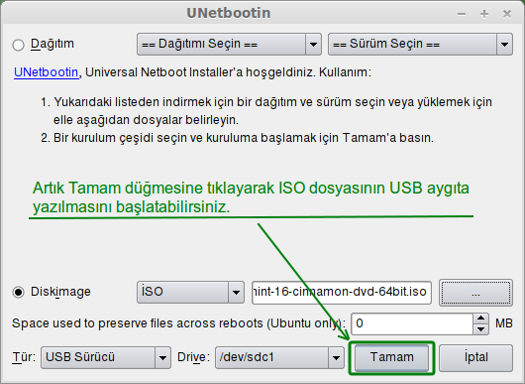Open the /dev/sdc1 drive dropdown
This screenshot has width=525, height=384.
[x=279, y=357]
